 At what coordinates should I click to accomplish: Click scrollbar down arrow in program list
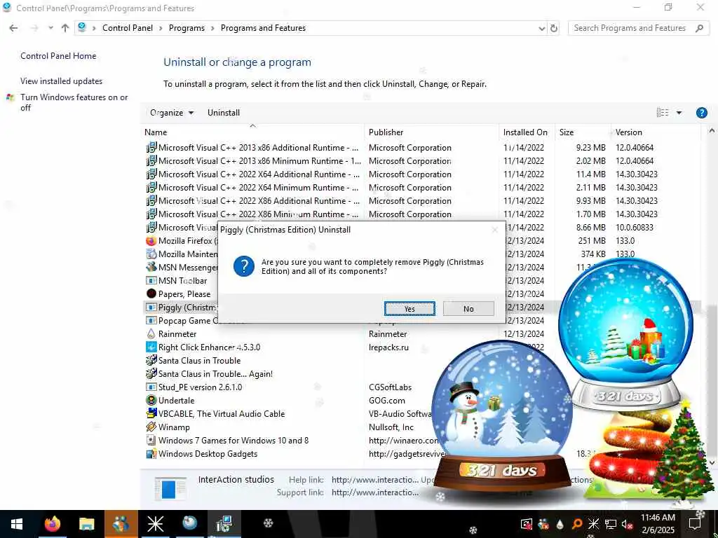(712, 463)
